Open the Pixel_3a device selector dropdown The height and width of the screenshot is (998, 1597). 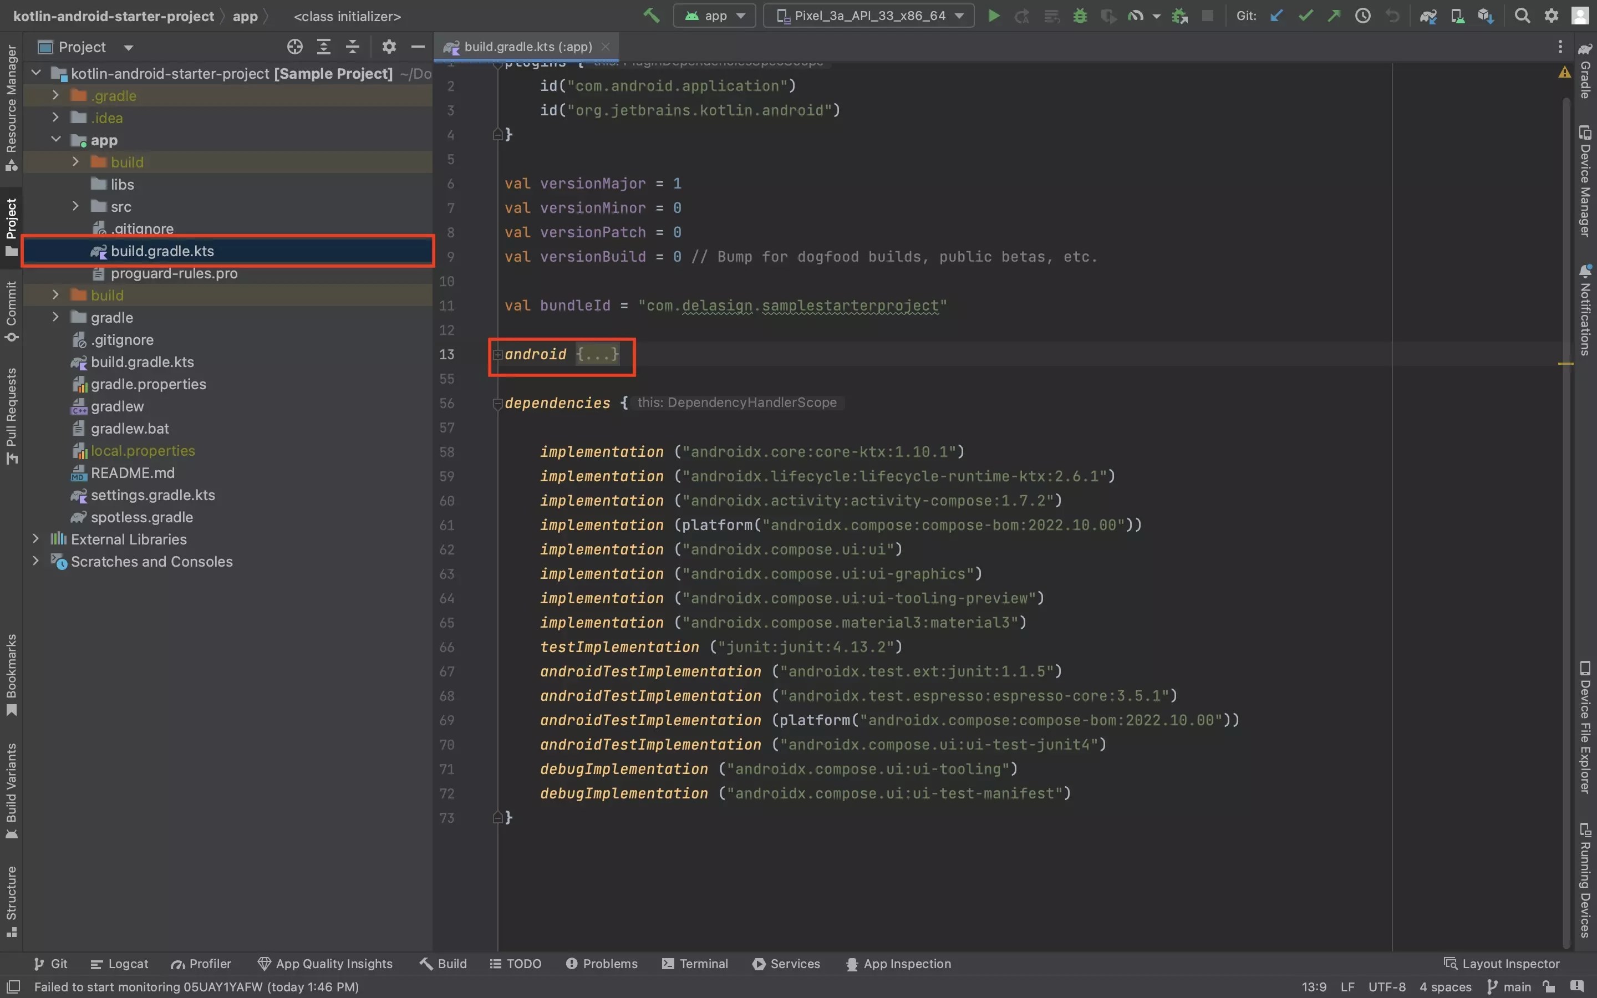click(868, 16)
